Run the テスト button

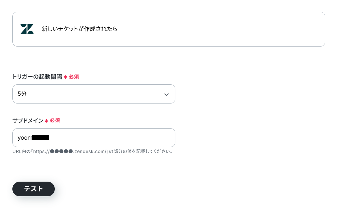34,189
